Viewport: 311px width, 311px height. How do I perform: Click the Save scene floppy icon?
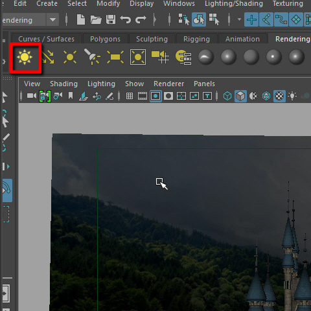(111, 20)
